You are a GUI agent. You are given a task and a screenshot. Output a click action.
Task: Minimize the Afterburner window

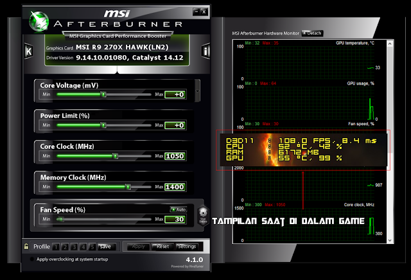tap(197, 12)
